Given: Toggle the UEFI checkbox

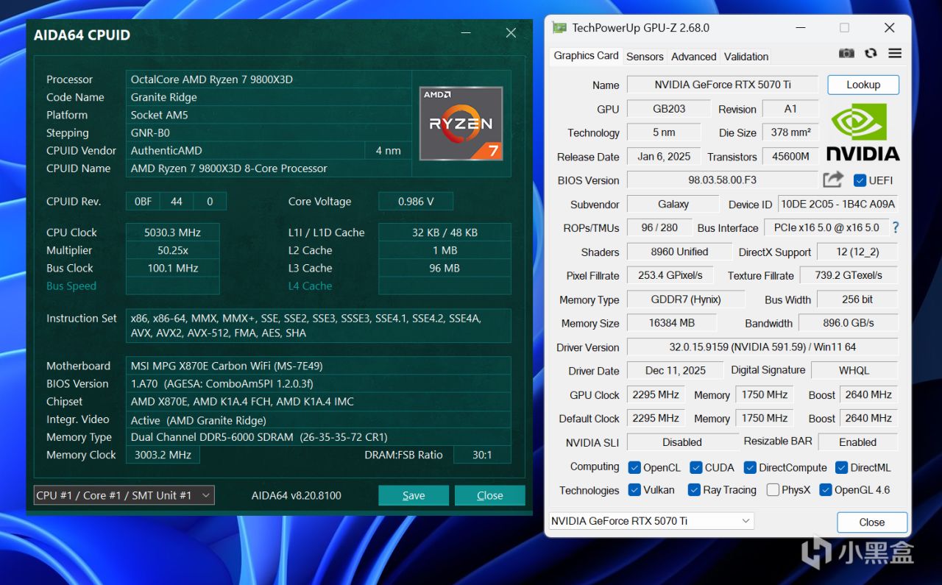Looking at the screenshot, I should pos(860,180).
